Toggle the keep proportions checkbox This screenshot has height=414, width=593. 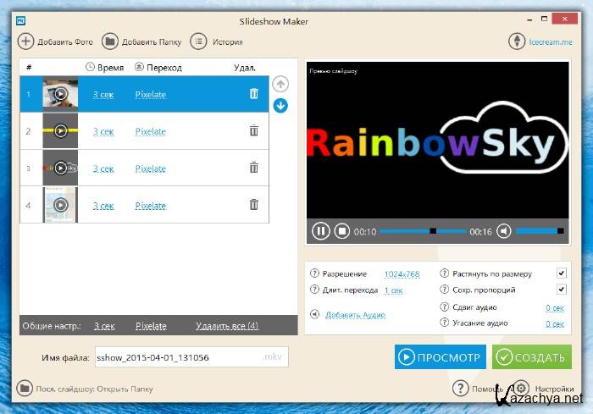[x=561, y=290]
